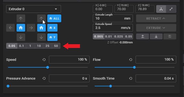Reset Pressure Advance with circular arrow
The image size is (184, 97).
[x=44, y=79]
